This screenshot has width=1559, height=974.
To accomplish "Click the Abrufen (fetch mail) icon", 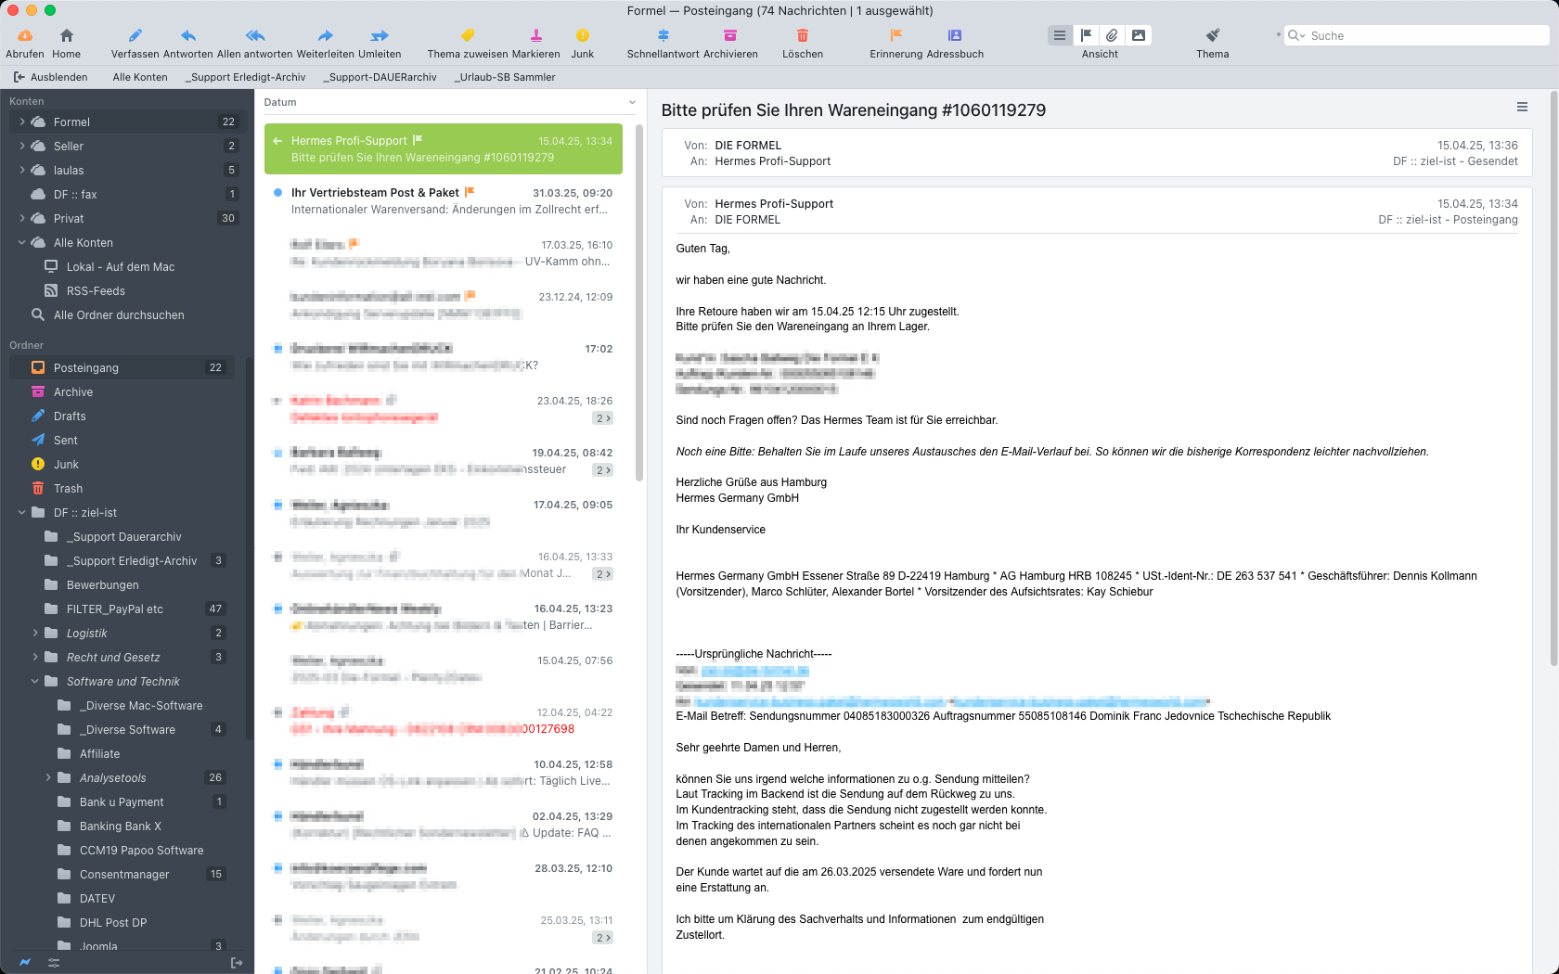I will point(25,35).
